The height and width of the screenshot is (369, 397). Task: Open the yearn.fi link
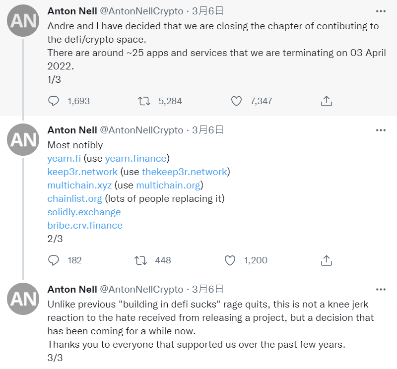64,159
